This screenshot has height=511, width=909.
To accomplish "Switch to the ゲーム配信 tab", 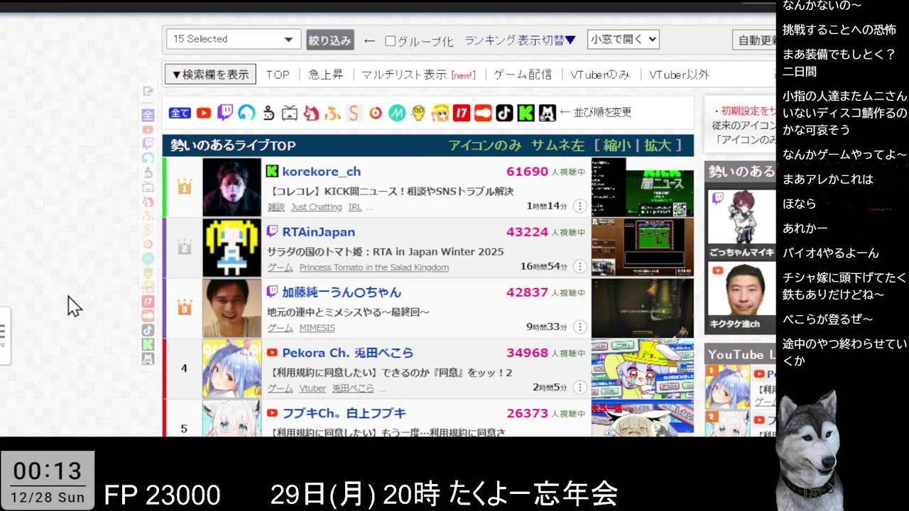I will (523, 75).
